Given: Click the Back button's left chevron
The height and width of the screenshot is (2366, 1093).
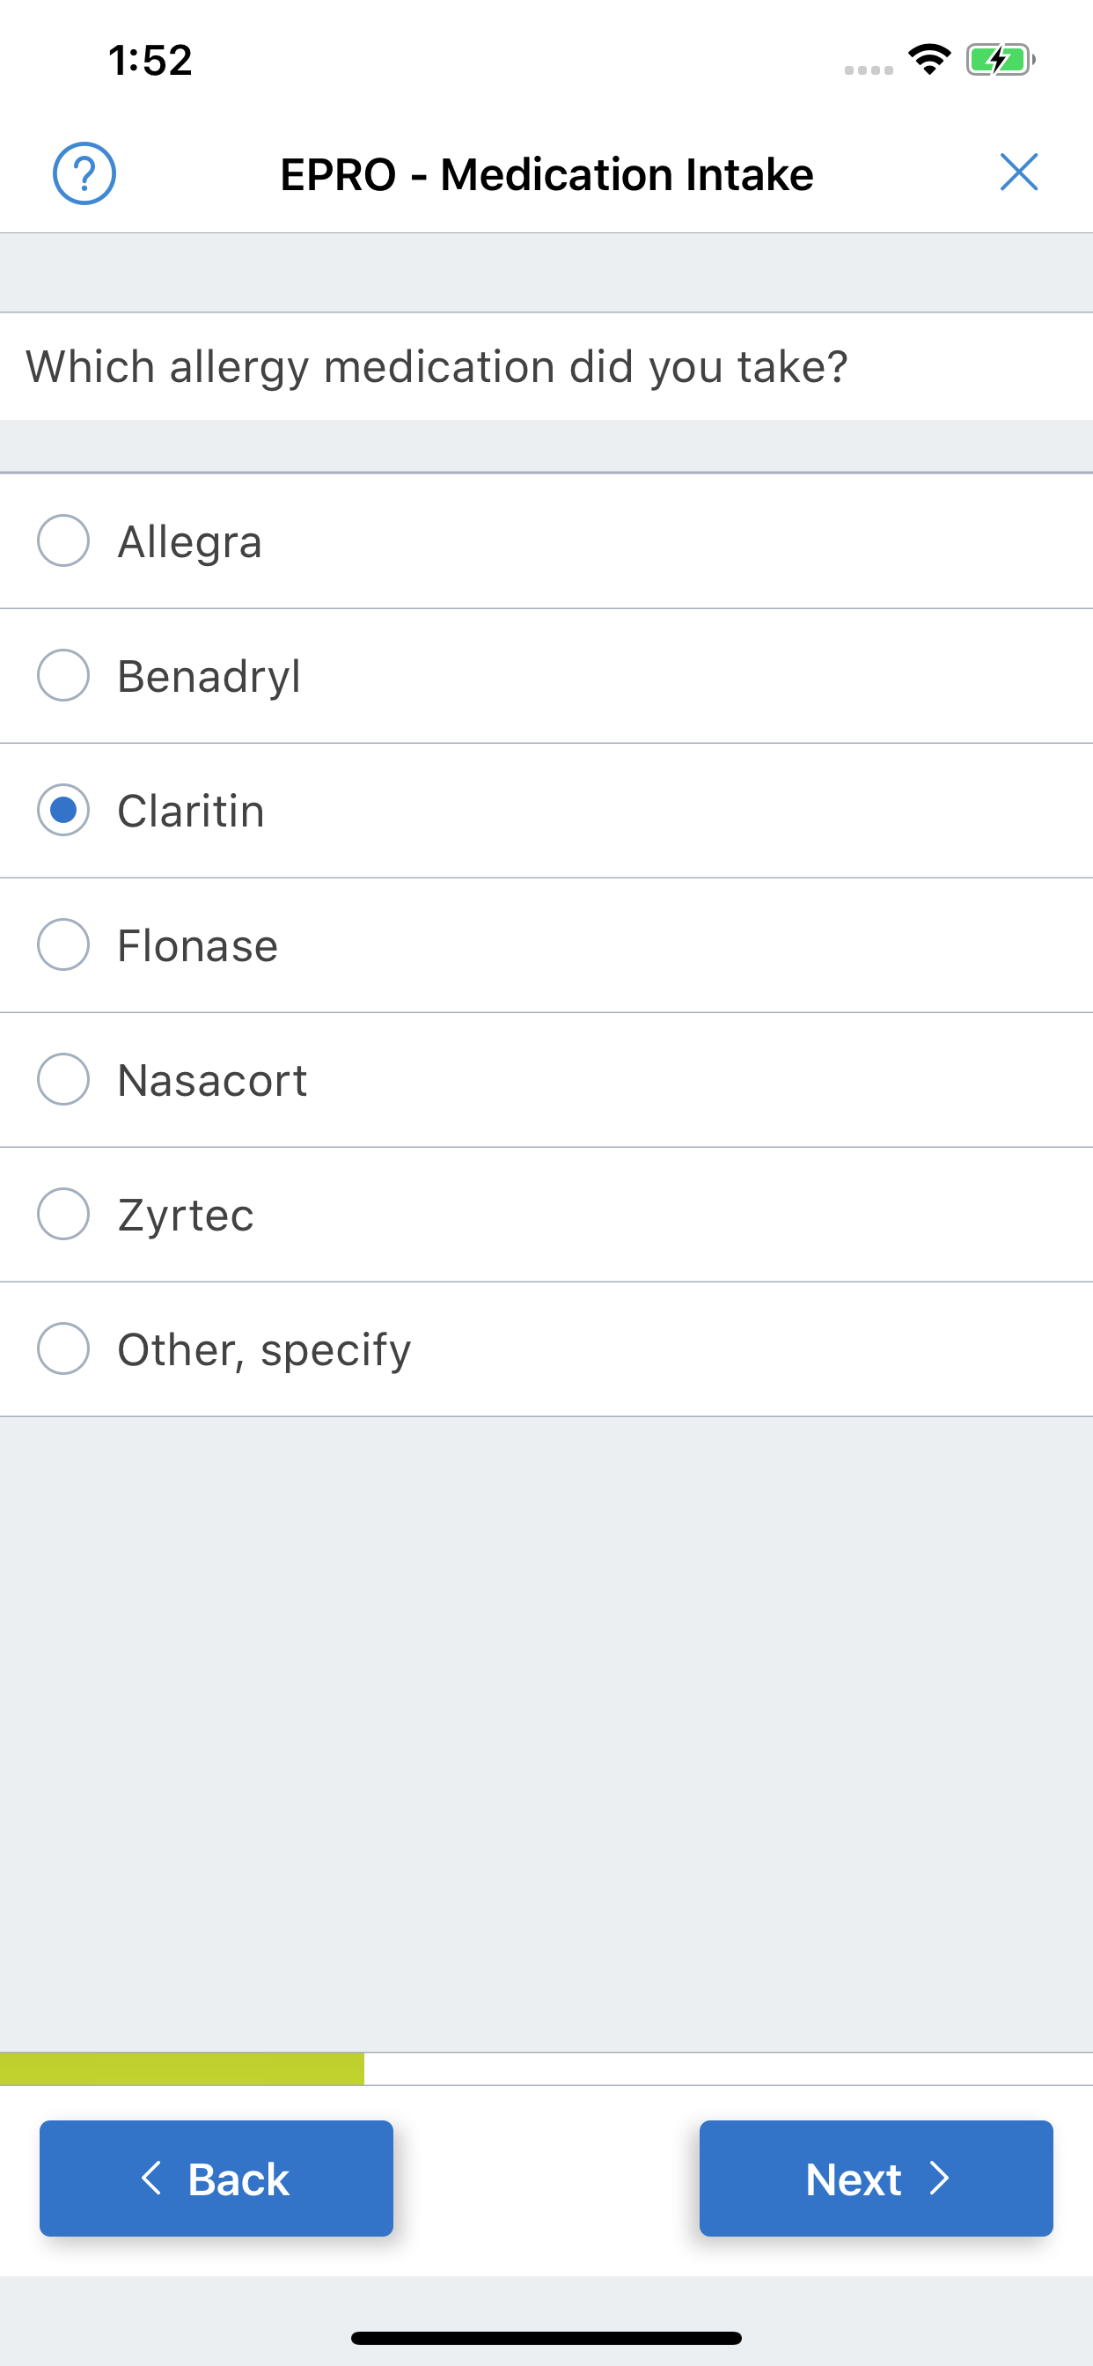Looking at the screenshot, I should pos(151,2179).
